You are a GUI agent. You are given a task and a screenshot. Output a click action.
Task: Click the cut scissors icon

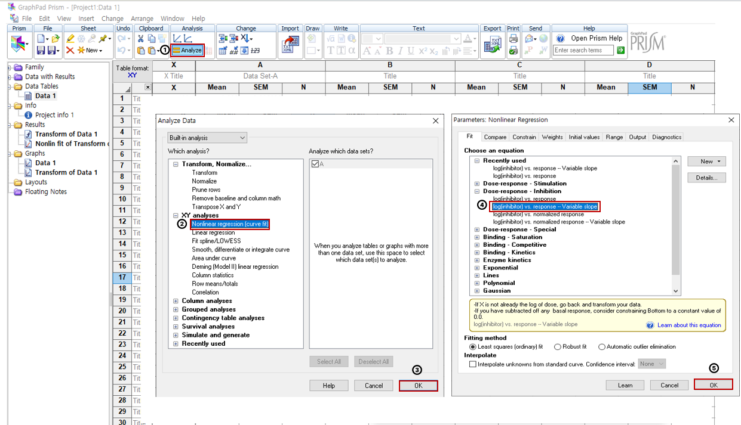[x=140, y=39]
